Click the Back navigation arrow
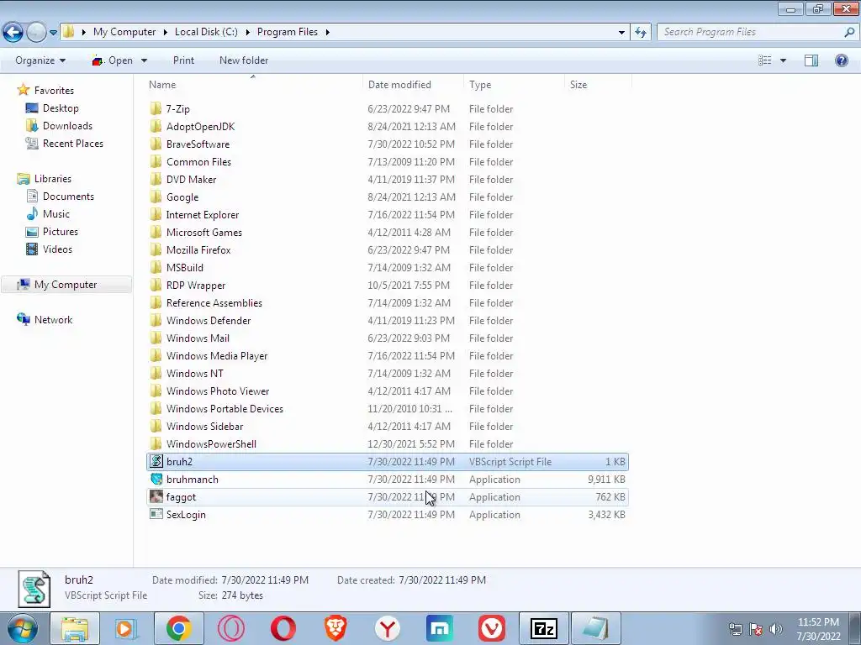Screen dimensions: 861x645 (x=13, y=32)
